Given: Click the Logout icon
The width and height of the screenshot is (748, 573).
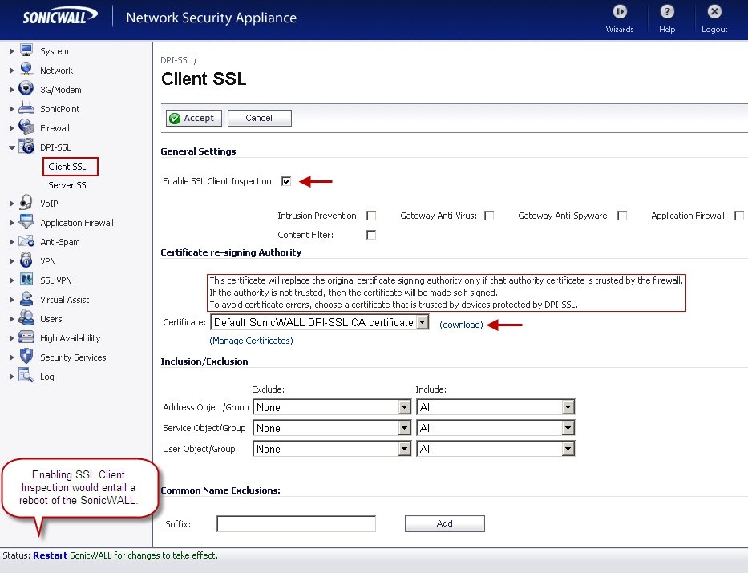Looking at the screenshot, I should coord(713,18).
